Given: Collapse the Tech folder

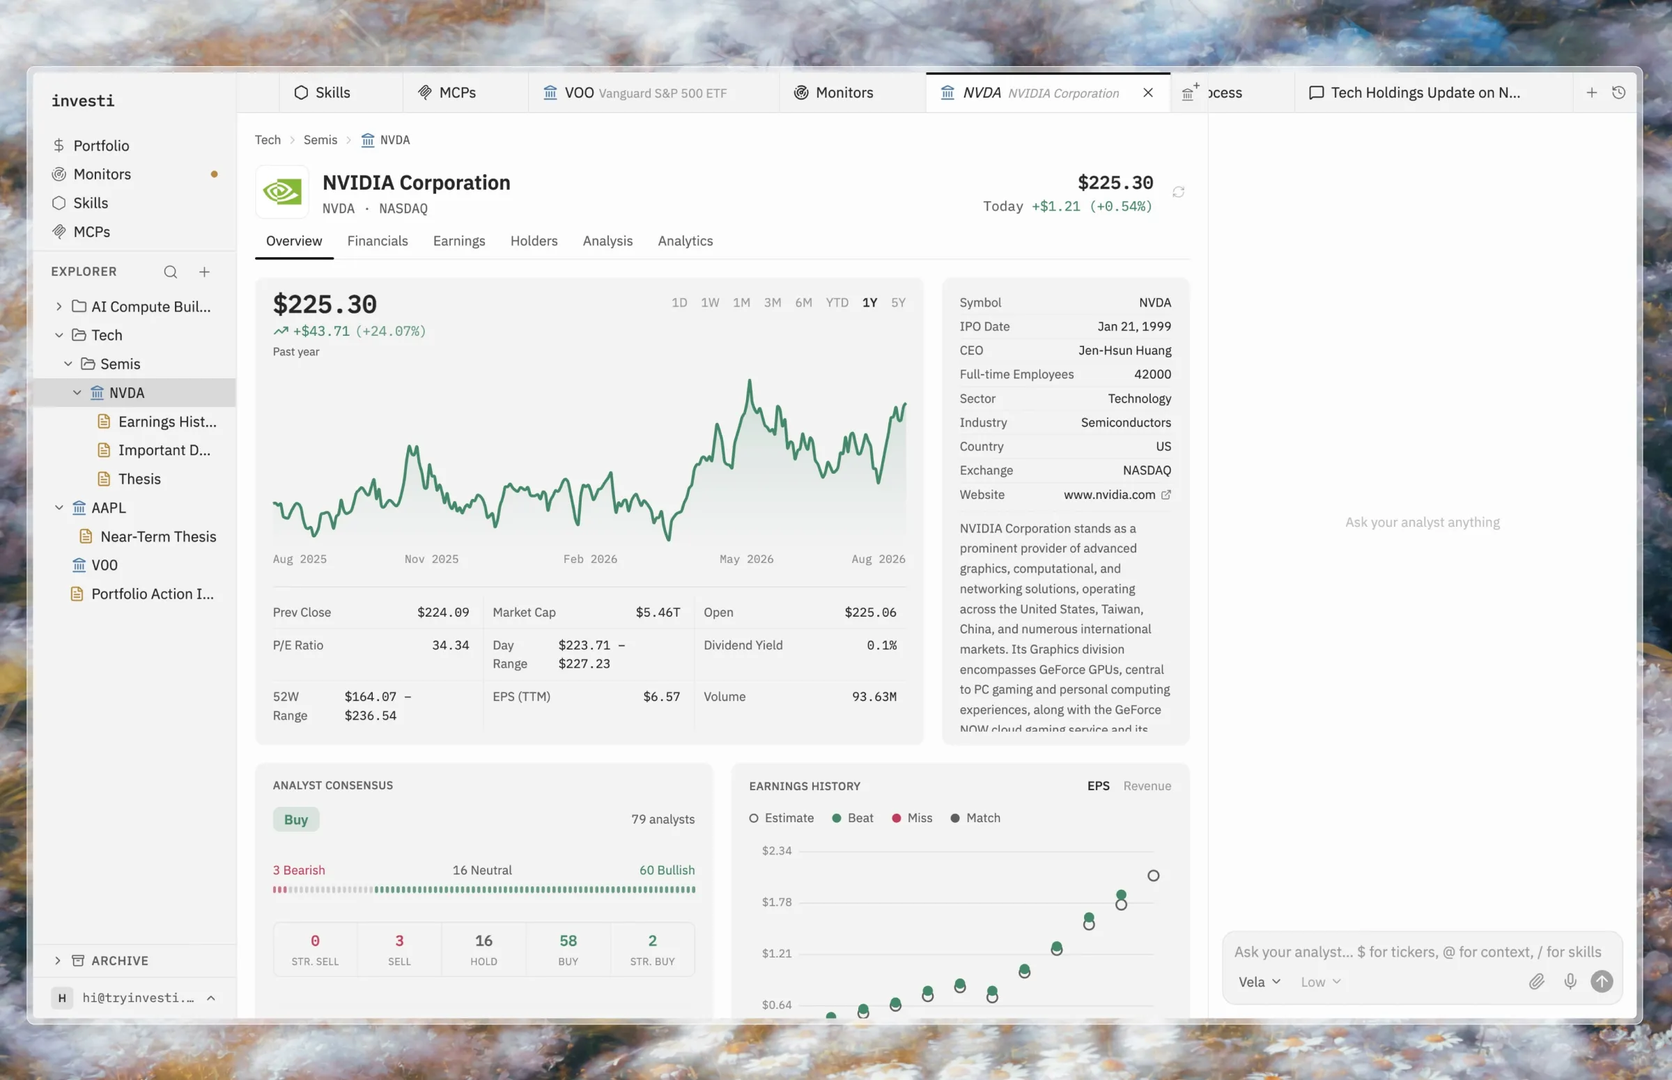Looking at the screenshot, I should (x=59, y=335).
